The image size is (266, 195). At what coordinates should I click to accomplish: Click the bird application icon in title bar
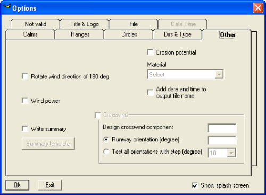tap(7, 7)
